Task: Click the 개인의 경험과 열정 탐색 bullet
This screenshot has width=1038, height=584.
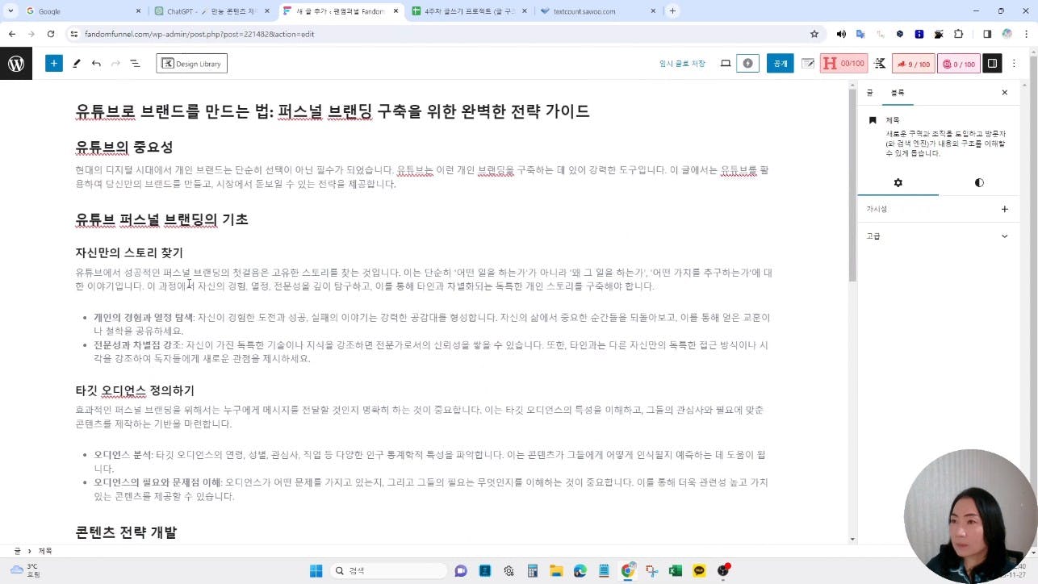Action: click(432, 324)
